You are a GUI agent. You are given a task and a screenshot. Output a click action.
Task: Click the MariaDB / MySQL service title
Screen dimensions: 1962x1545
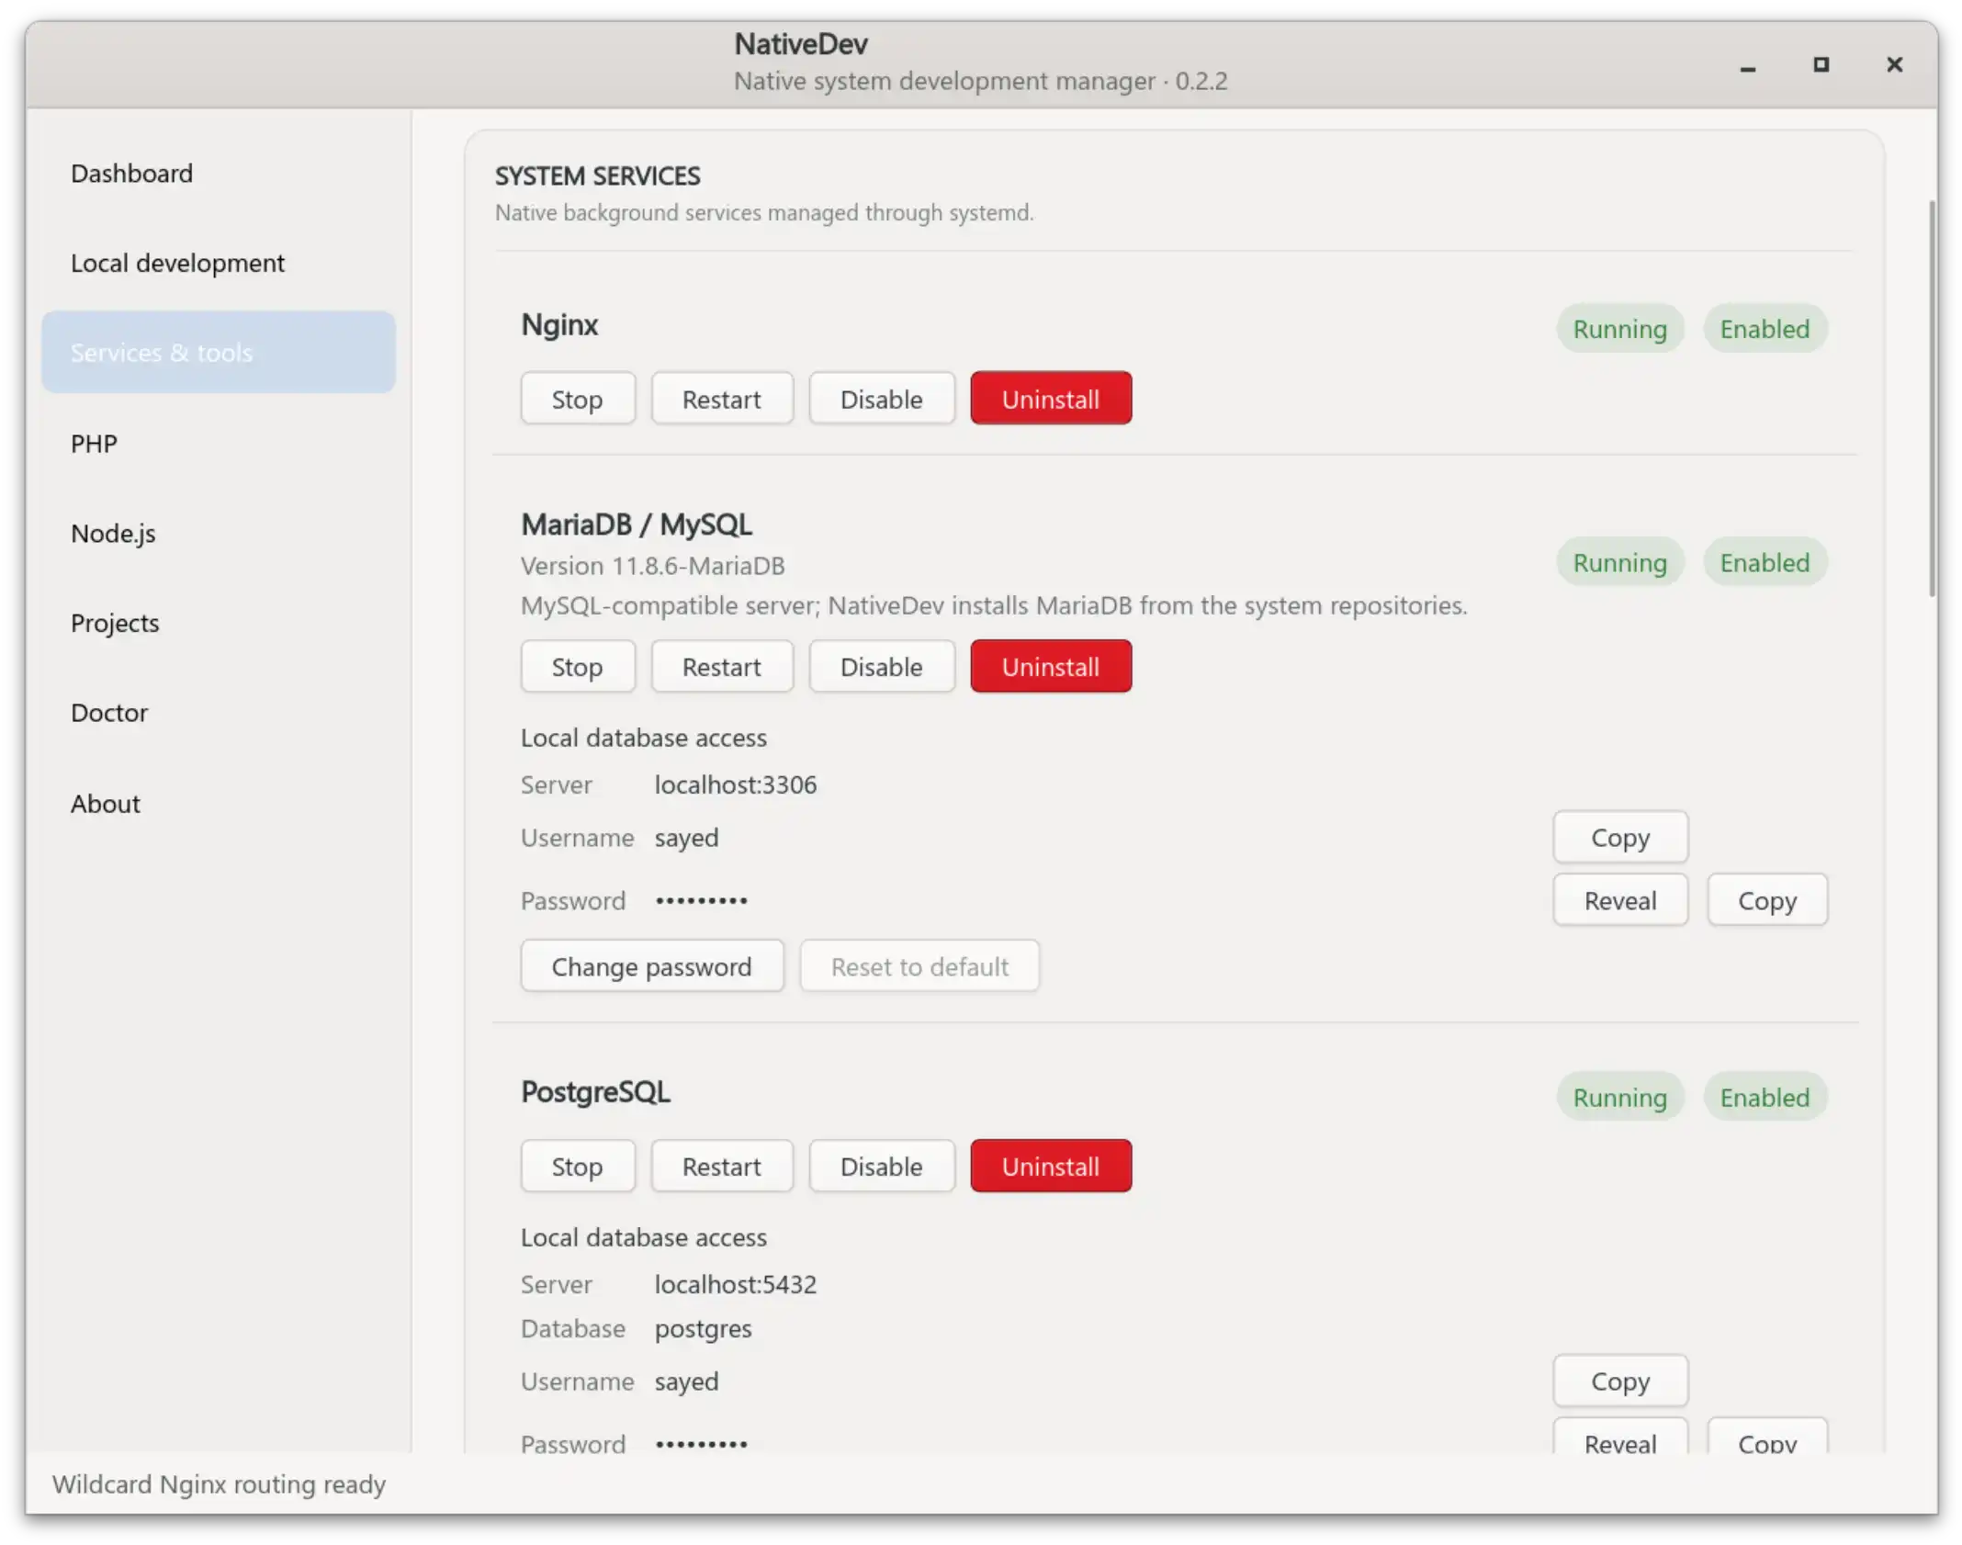tap(637, 524)
